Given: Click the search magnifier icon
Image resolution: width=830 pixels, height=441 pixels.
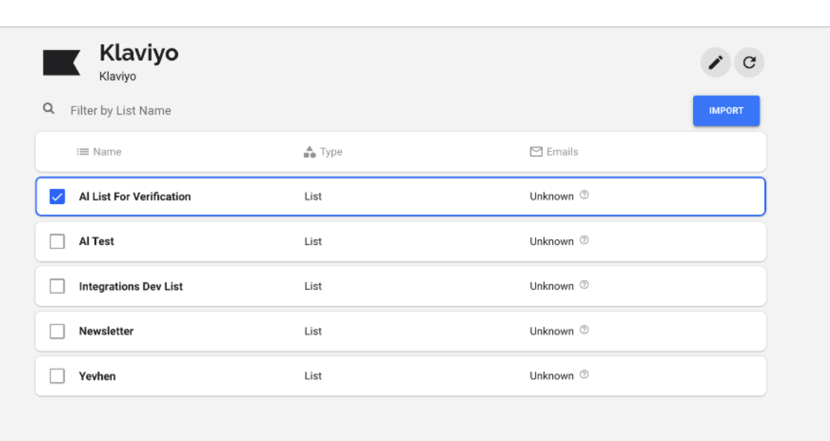Looking at the screenshot, I should pos(49,110).
